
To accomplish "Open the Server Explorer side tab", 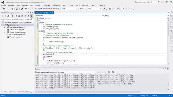I will coord(171,20).
